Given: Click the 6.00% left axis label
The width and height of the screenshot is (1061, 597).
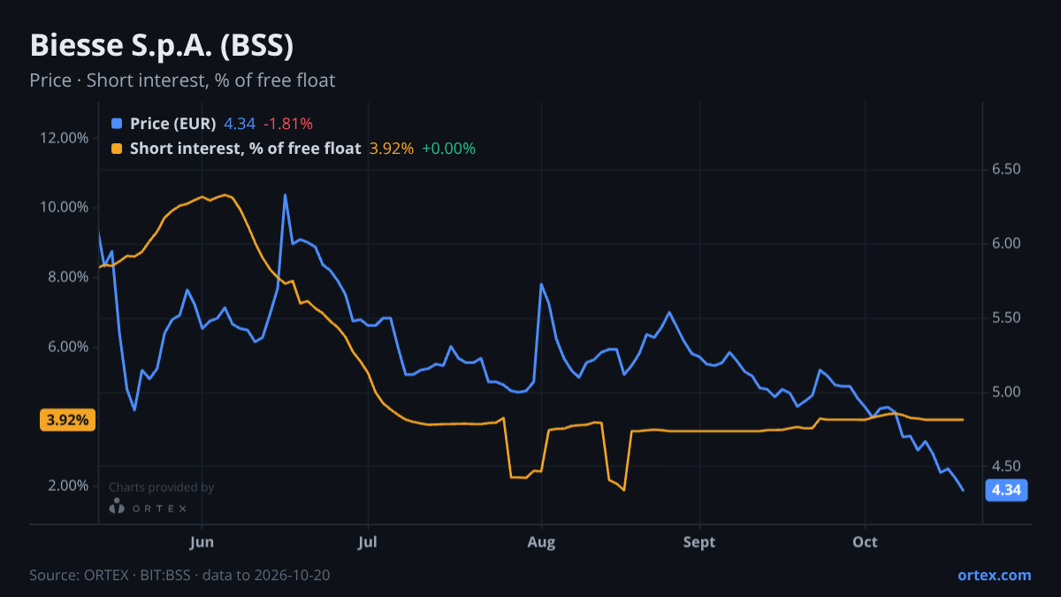Looking at the screenshot, I should (x=67, y=347).
